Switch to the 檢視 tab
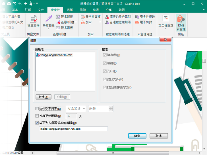The height and width of the screenshot is (155, 207). click(96, 10)
